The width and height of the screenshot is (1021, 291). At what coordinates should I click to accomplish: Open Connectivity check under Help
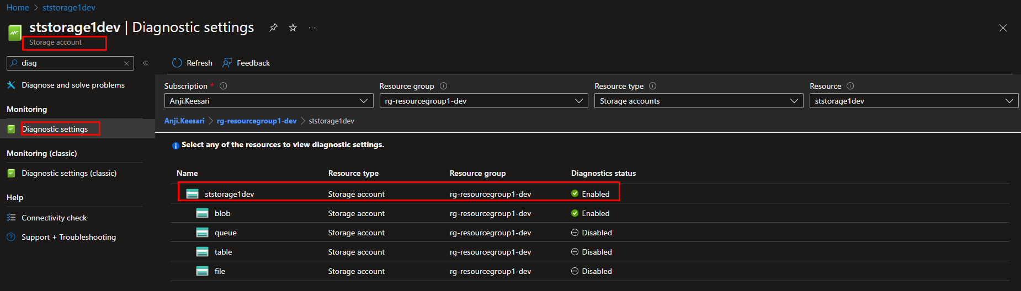[x=54, y=218]
